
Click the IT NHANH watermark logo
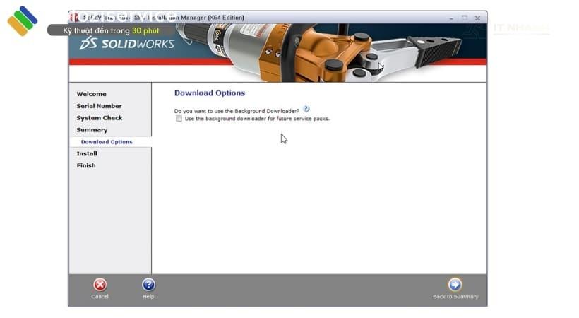point(508,30)
